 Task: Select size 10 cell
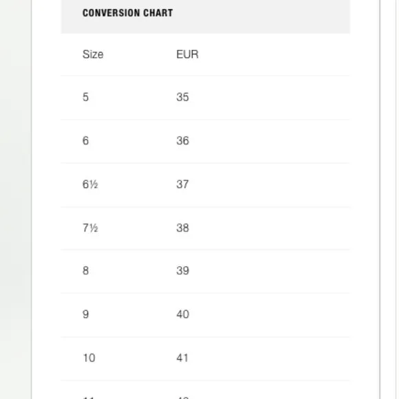pos(89,358)
